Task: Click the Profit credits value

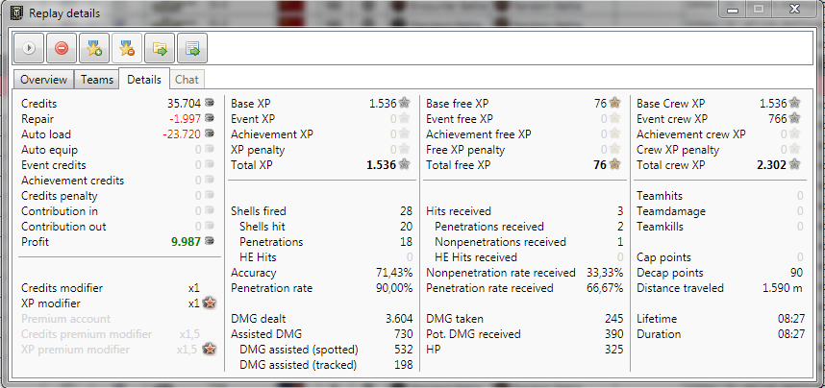Action: tap(185, 242)
